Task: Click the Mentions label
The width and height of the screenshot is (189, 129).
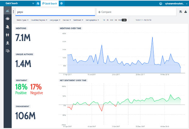Action: point(21,28)
